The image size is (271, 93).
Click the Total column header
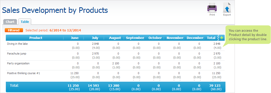(211, 38)
